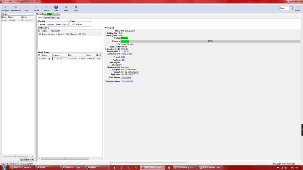Viewport: 303px width, 170px height.
Task: Click the Finish toolbar button
Action: [x=46, y=9]
